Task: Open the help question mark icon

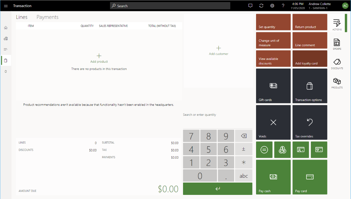Action: pos(283,6)
